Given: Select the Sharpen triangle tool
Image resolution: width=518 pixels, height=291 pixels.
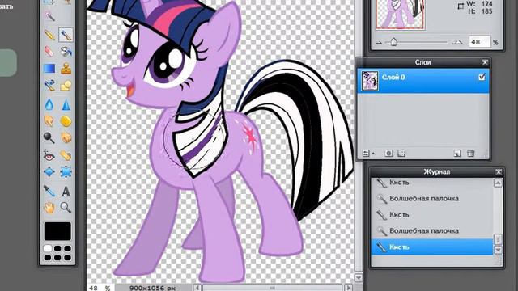Looking at the screenshot, I should click(x=66, y=104).
